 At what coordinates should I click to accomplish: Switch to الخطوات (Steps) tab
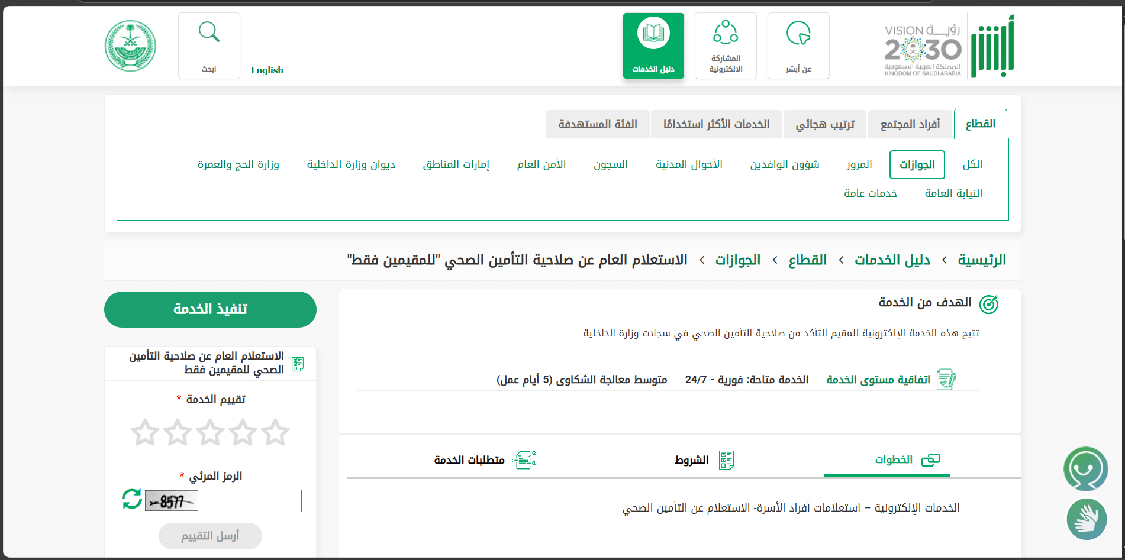pos(887,459)
